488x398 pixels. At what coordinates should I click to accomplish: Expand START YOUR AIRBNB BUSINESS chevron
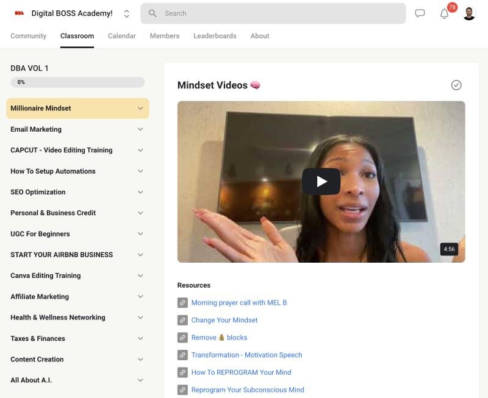pos(140,255)
